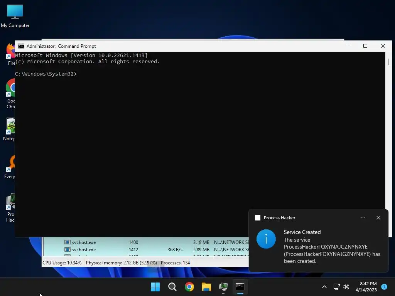Select svchost.exe row with PID 1412
The width and height of the screenshot is (395, 296).
point(146,250)
